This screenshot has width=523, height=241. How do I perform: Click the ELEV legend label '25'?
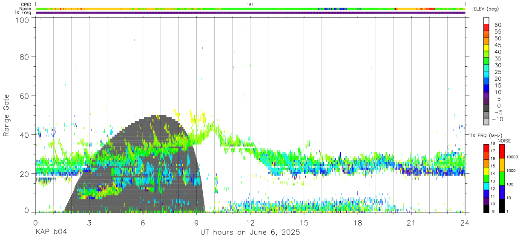[x=497, y=72]
